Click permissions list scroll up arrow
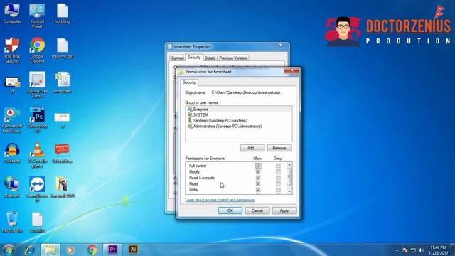 point(289,165)
